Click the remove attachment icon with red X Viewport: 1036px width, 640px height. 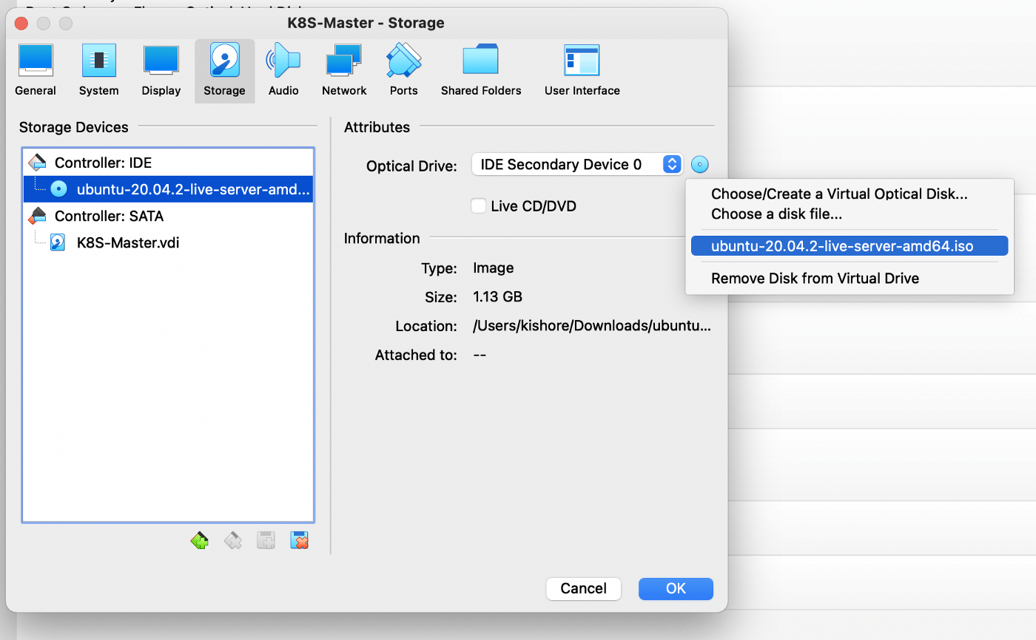pos(299,540)
